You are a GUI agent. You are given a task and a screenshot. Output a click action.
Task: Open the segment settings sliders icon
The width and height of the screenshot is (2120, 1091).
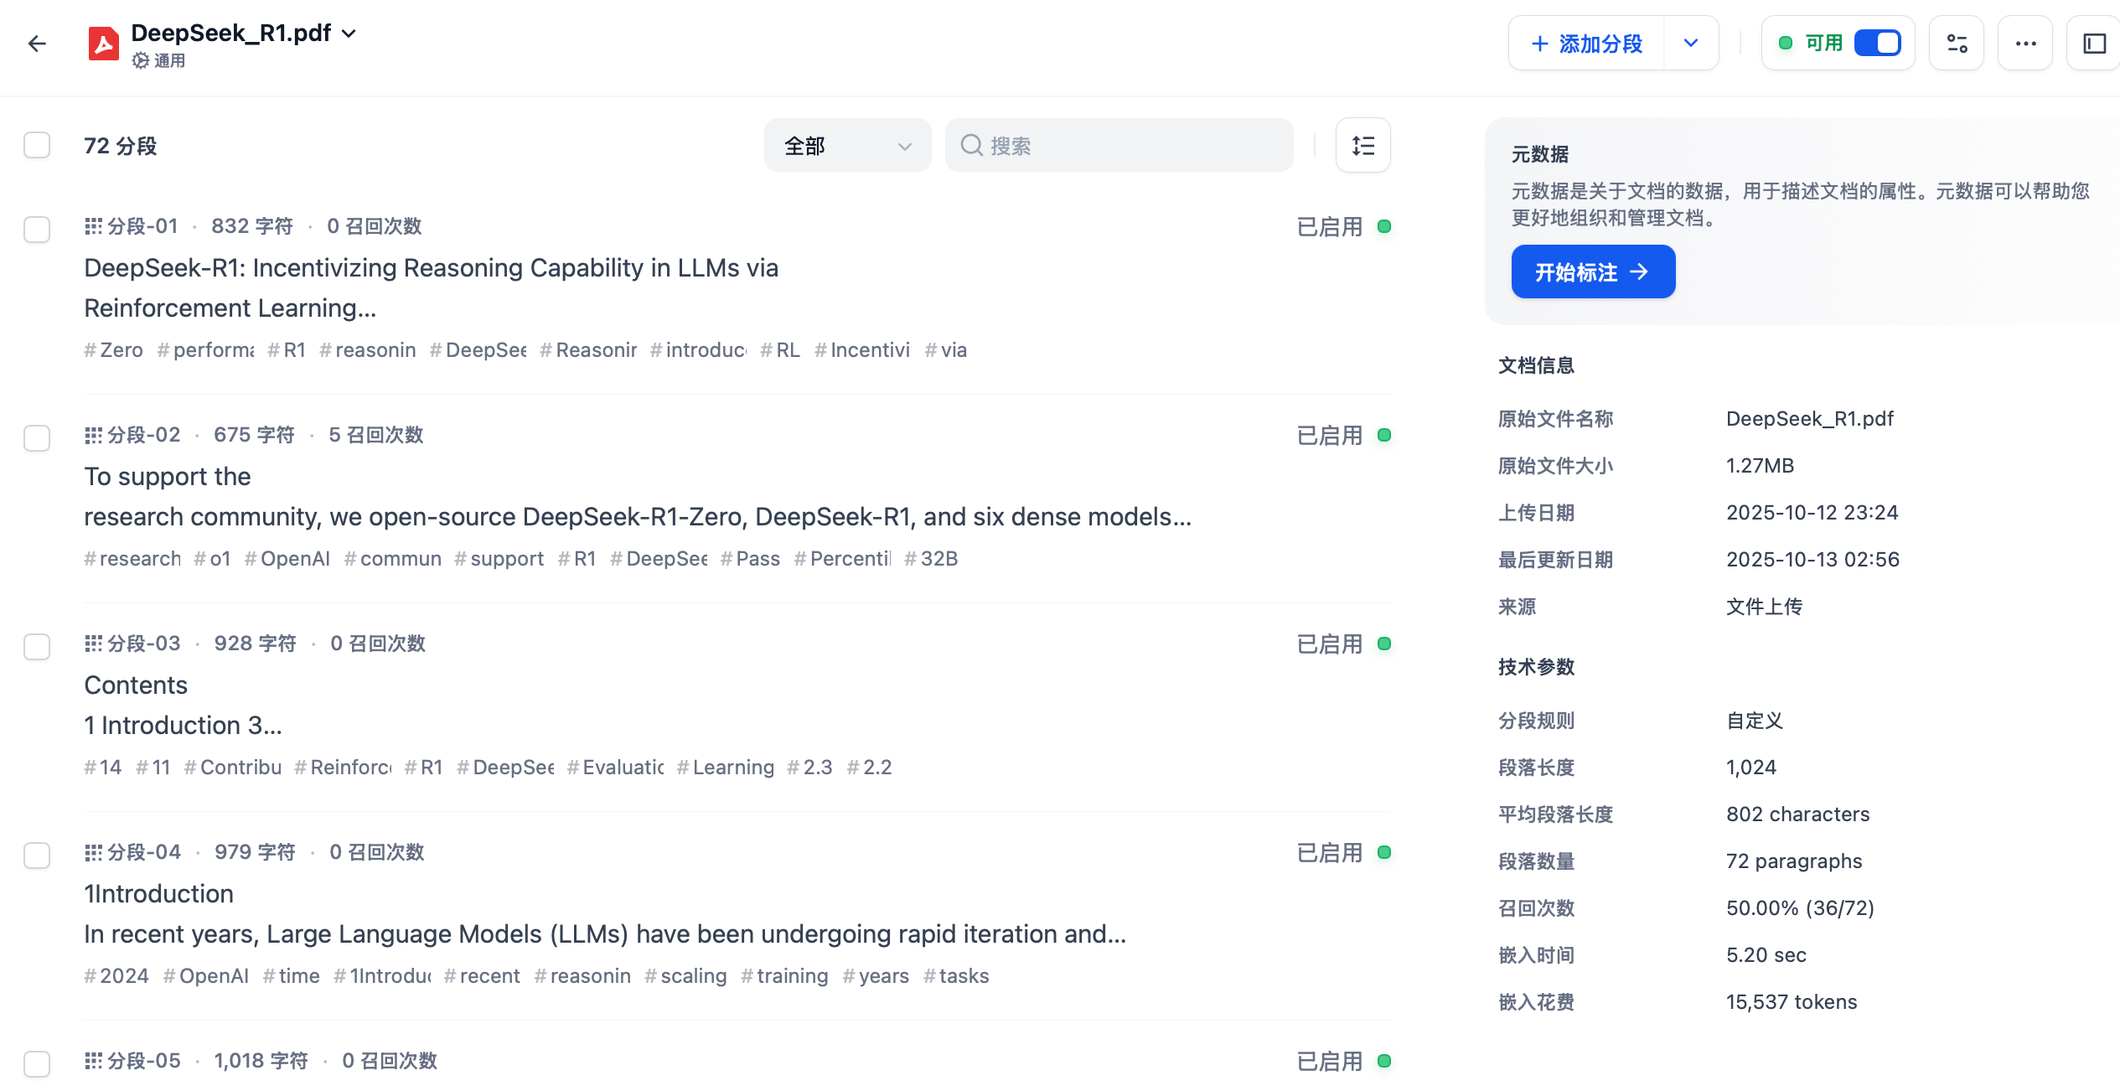[x=1957, y=44]
